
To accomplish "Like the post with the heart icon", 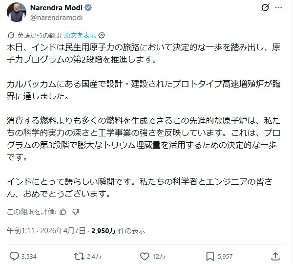I will 144,255.
